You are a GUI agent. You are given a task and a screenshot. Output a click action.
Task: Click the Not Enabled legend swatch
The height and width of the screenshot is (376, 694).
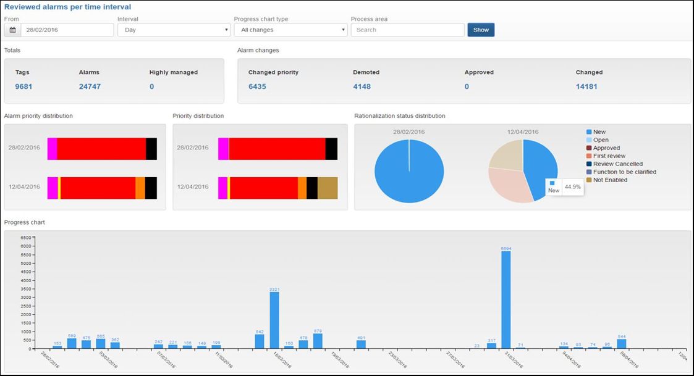[589, 180]
